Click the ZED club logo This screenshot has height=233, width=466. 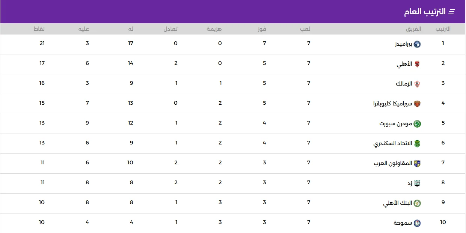(x=417, y=183)
